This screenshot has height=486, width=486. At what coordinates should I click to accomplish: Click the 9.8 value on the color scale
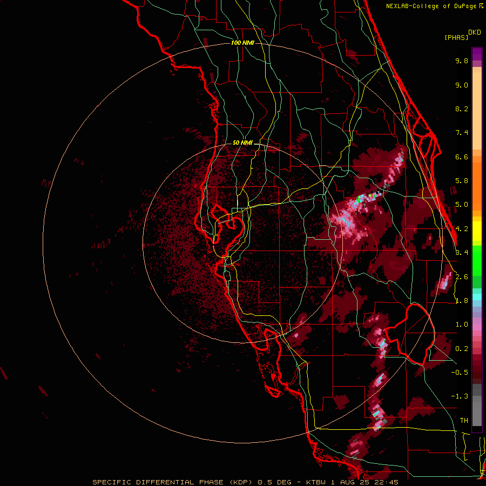(x=462, y=60)
